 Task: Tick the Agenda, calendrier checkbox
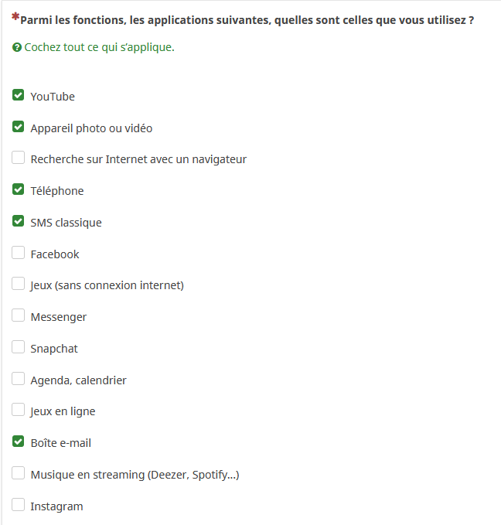pyautogui.click(x=19, y=379)
